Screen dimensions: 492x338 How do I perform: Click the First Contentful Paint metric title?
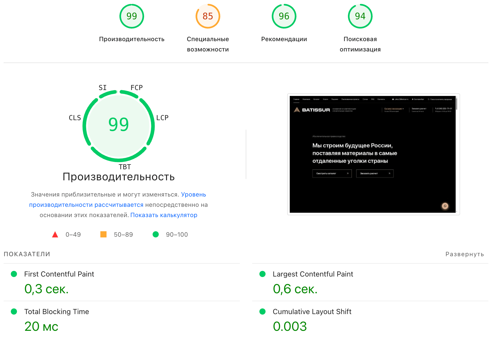(59, 274)
